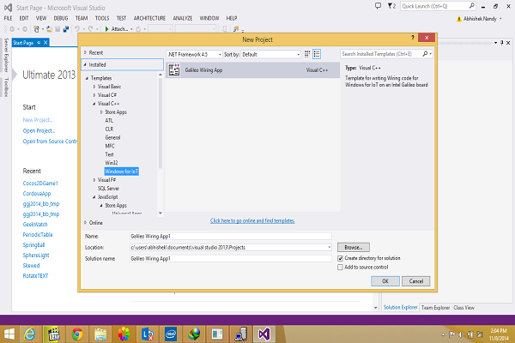
Task: Toggle Create directory for solution checkbox
Action: (x=340, y=258)
